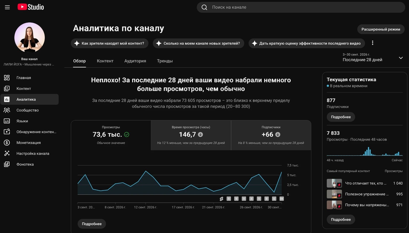Click down-arrow icon beside +66 subscribers
This screenshot has width=409, height=233.
(278, 135)
